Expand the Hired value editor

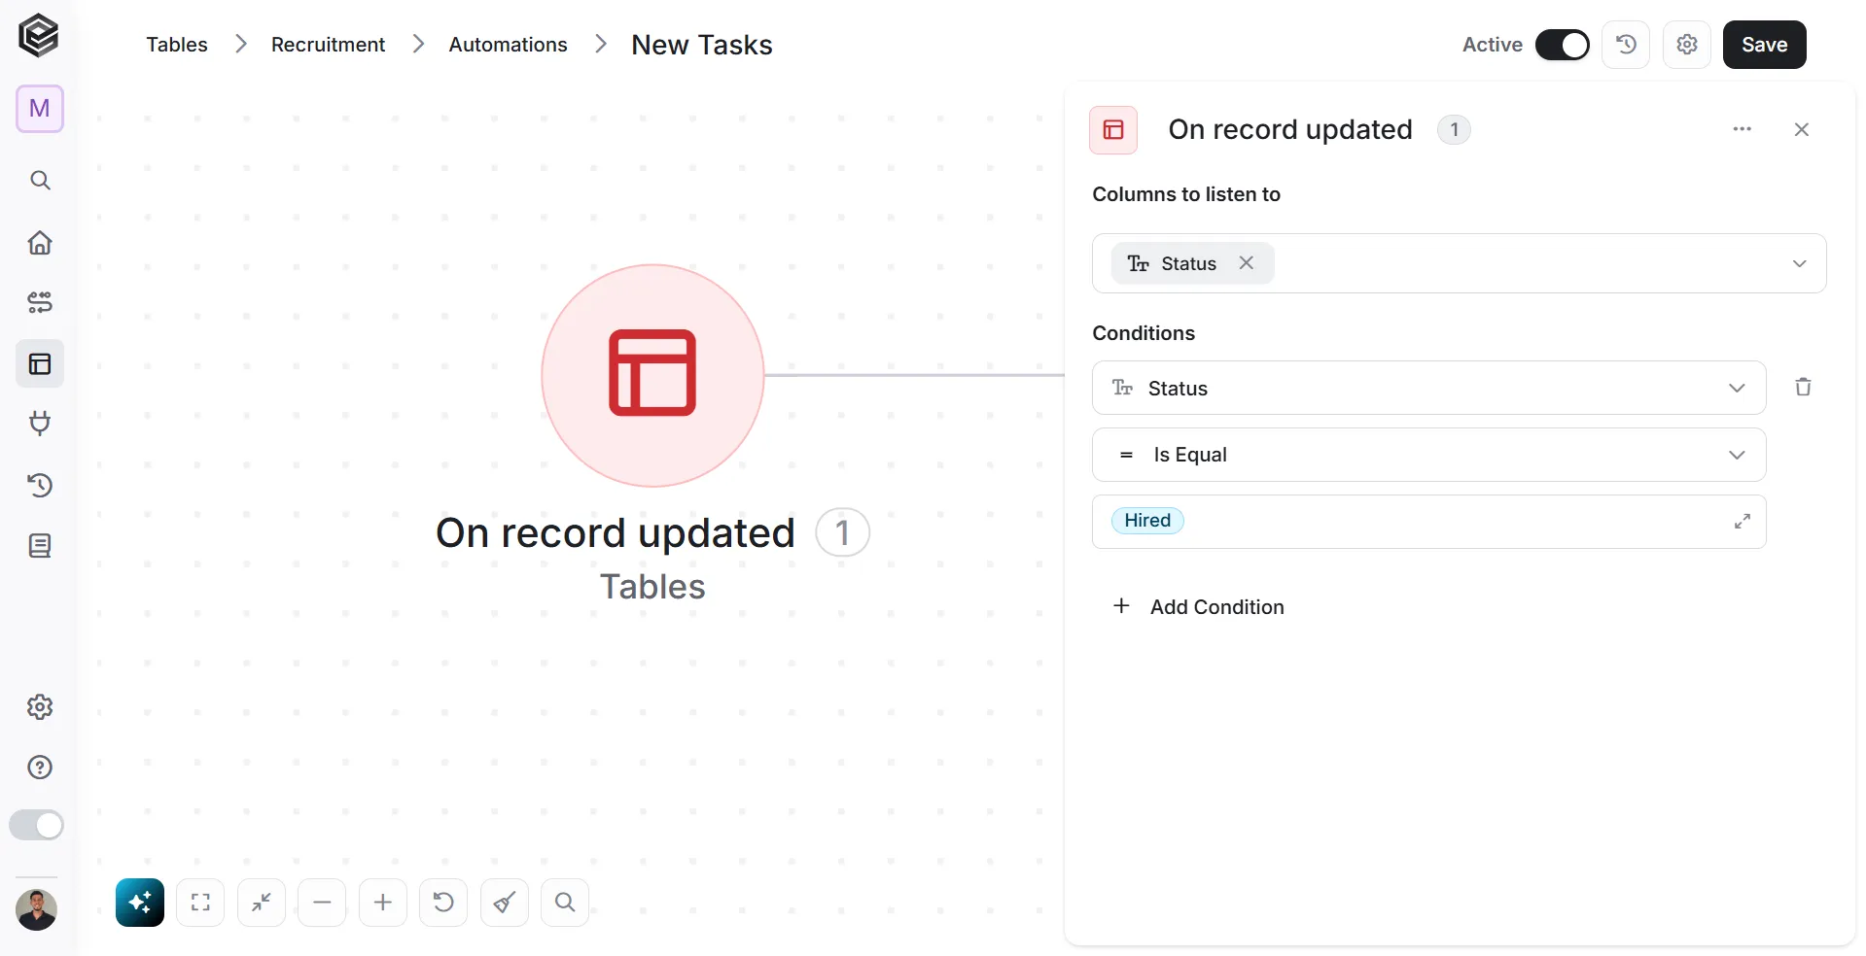(x=1742, y=522)
